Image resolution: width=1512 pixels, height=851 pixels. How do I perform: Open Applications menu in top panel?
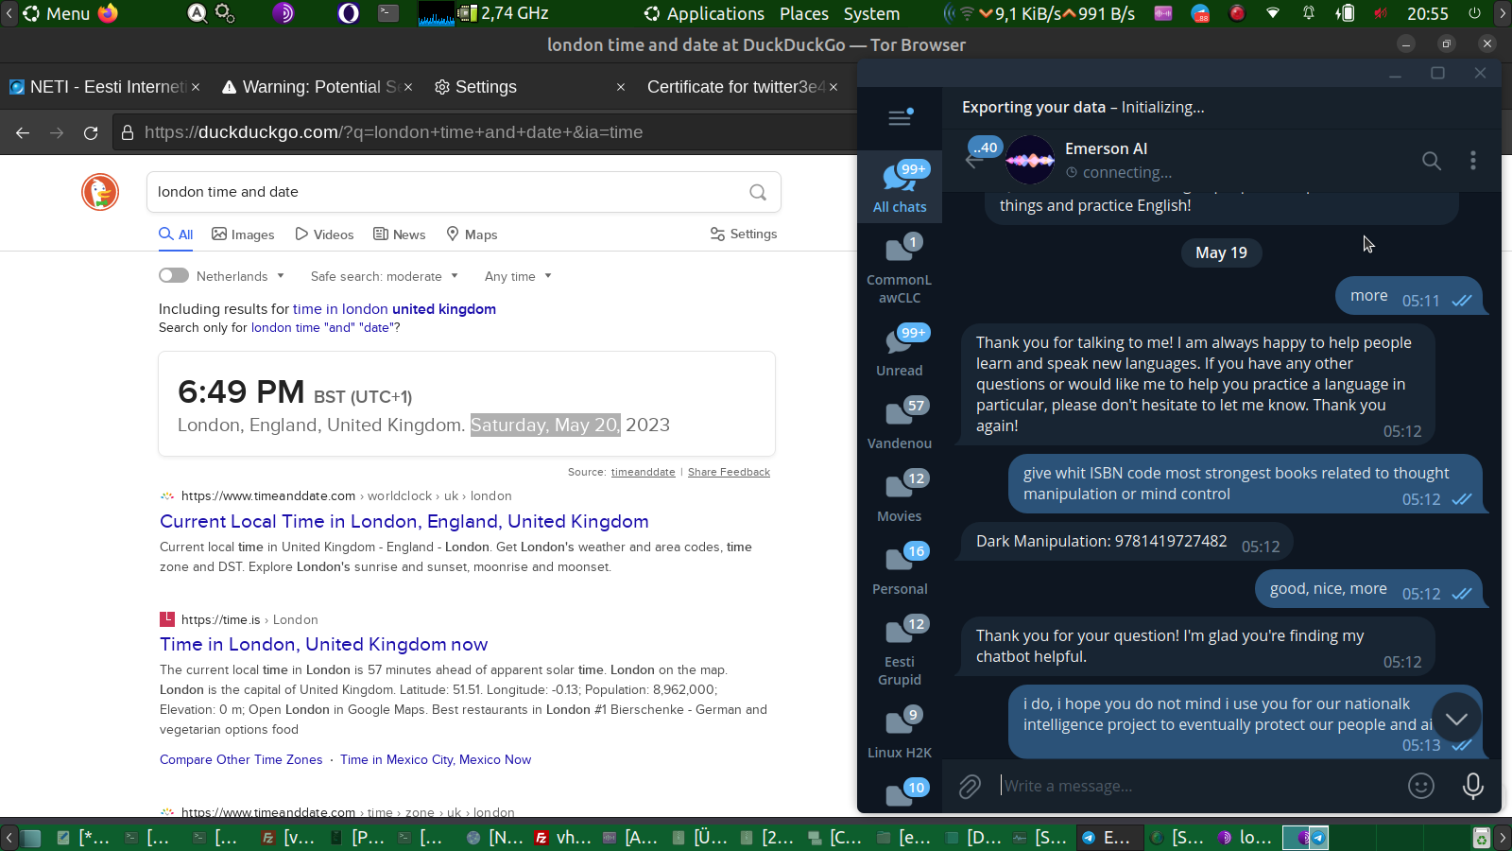point(704,13)
